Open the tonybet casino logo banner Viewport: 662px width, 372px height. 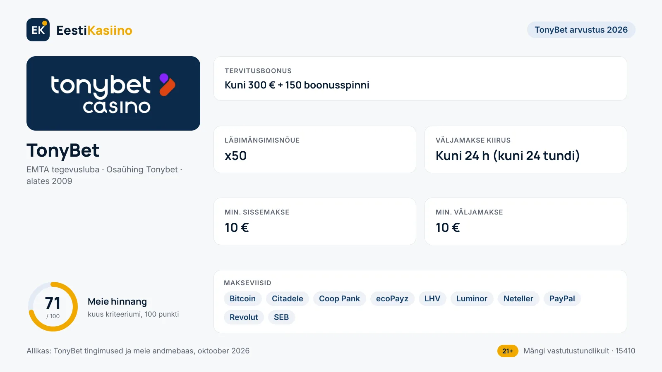click(x=113, y=93)
